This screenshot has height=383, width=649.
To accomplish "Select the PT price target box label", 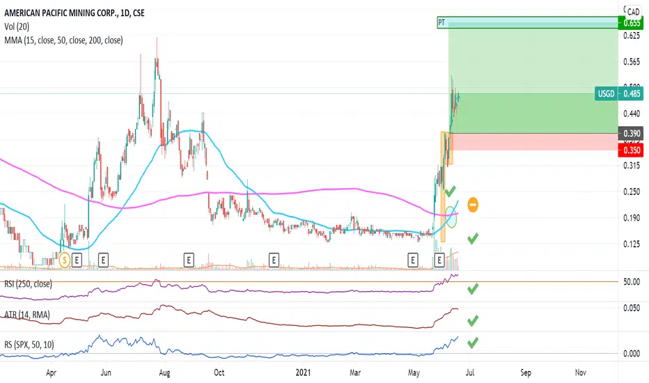I will (x=441, y=22).
